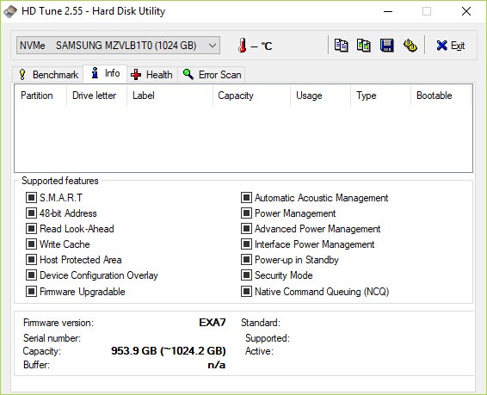Click the copy screenshot to clipboard icon
The image size is (487, 395).
click(x=363, y=46)
